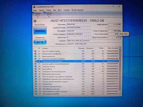The width and height of the screenshot is (143, 107).
Task: Click status icon for attribute 0A spin retry
Action: [36, 72]
